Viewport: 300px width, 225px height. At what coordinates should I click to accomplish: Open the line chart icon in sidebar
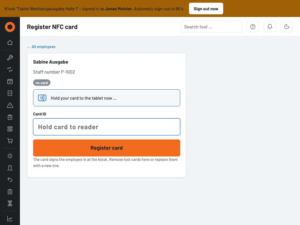(10, 219)
